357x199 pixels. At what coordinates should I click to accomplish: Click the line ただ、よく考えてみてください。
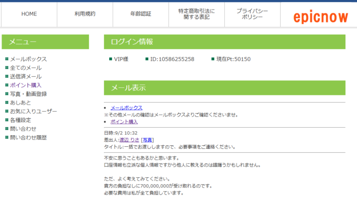coord(137,179)
